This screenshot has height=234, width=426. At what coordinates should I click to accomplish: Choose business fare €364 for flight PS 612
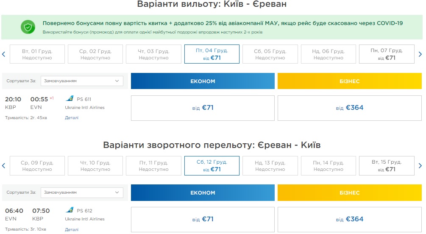(x=350, y=219)
